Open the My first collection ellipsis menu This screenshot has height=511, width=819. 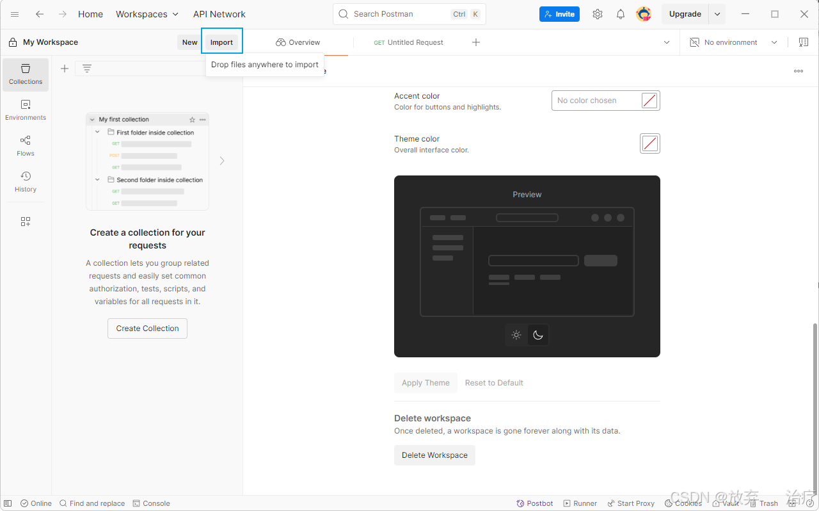[x=203, y=120]
